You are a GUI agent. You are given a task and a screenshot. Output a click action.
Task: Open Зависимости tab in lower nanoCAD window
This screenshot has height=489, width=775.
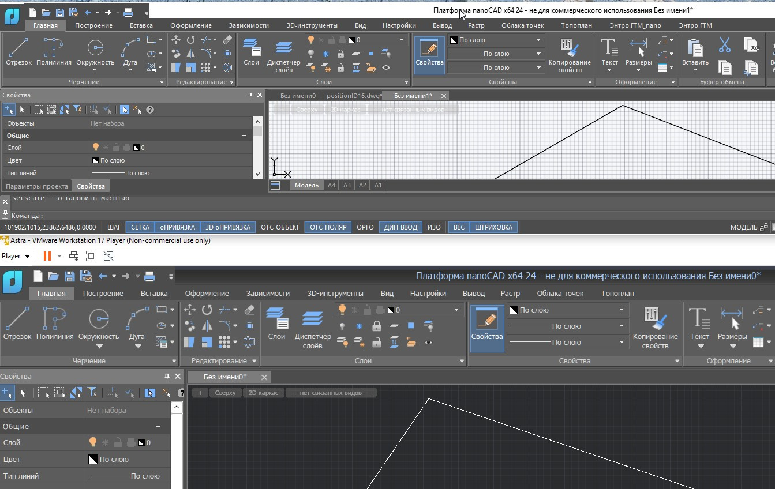268,293
